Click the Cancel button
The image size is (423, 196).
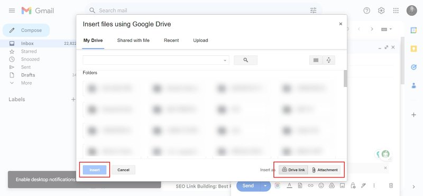tap(123, 170)
